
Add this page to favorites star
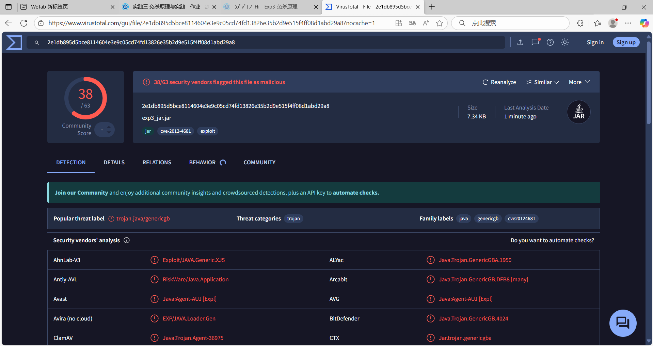[440, 23]
